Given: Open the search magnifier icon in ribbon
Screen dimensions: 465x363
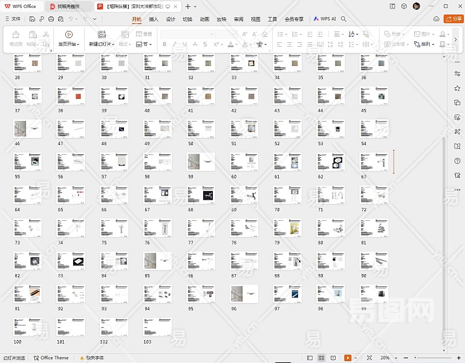Looking at the screenshot, I should [x=343, y=19].
